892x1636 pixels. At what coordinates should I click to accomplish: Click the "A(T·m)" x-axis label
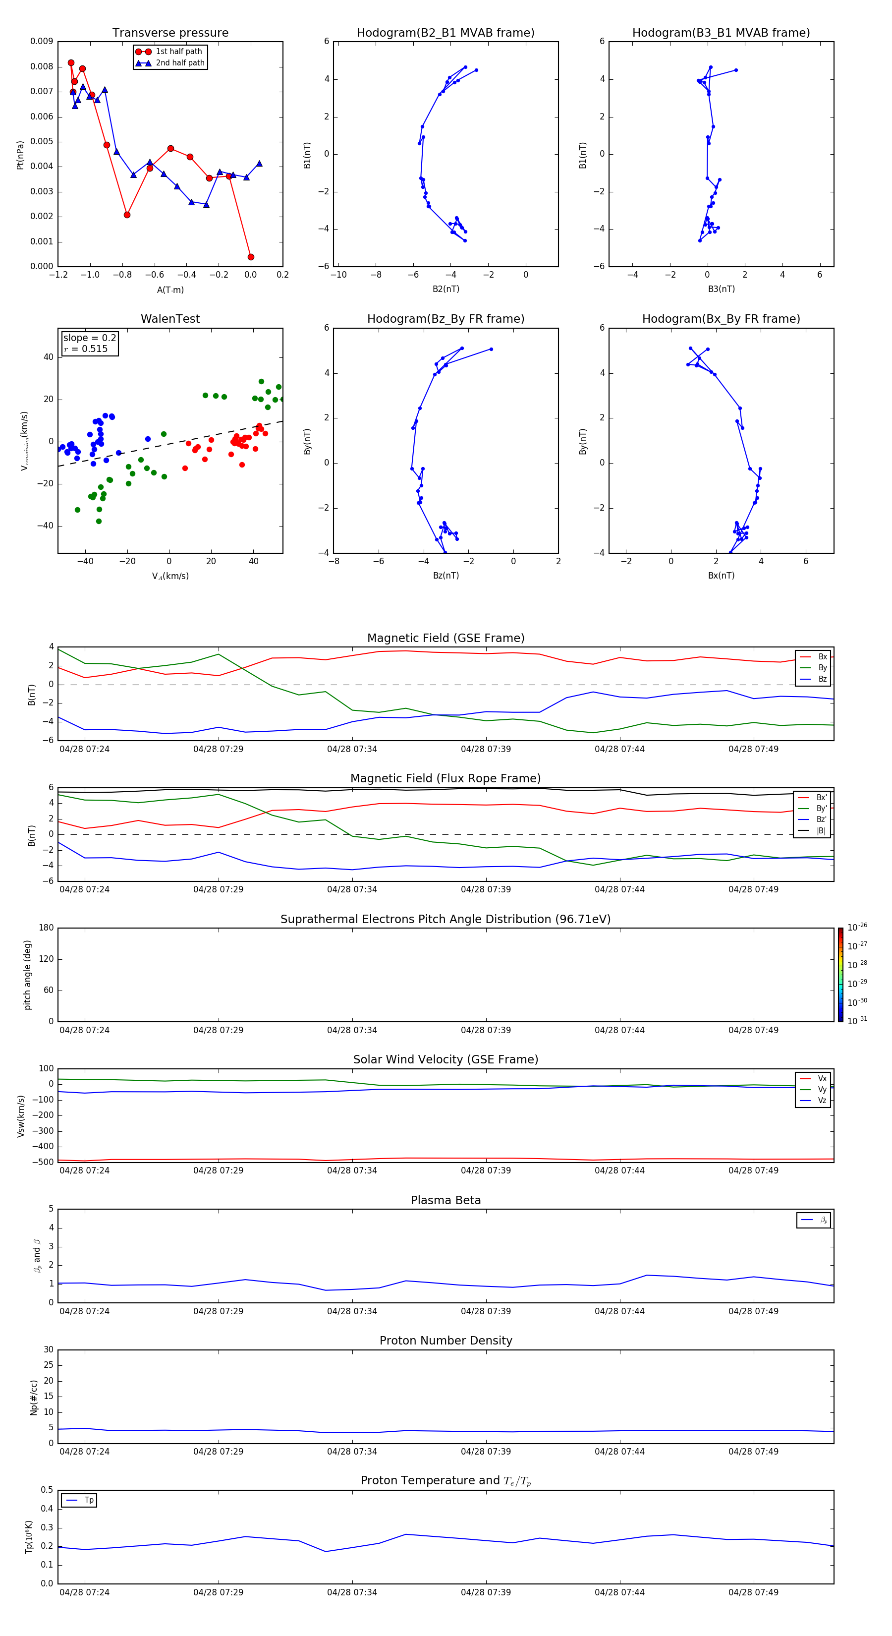170,290
